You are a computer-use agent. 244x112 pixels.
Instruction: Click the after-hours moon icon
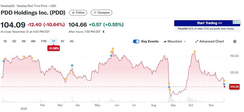(x=104, y=32)
